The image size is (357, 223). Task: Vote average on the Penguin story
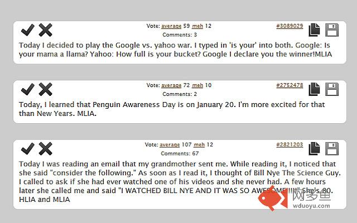point(171,85)
